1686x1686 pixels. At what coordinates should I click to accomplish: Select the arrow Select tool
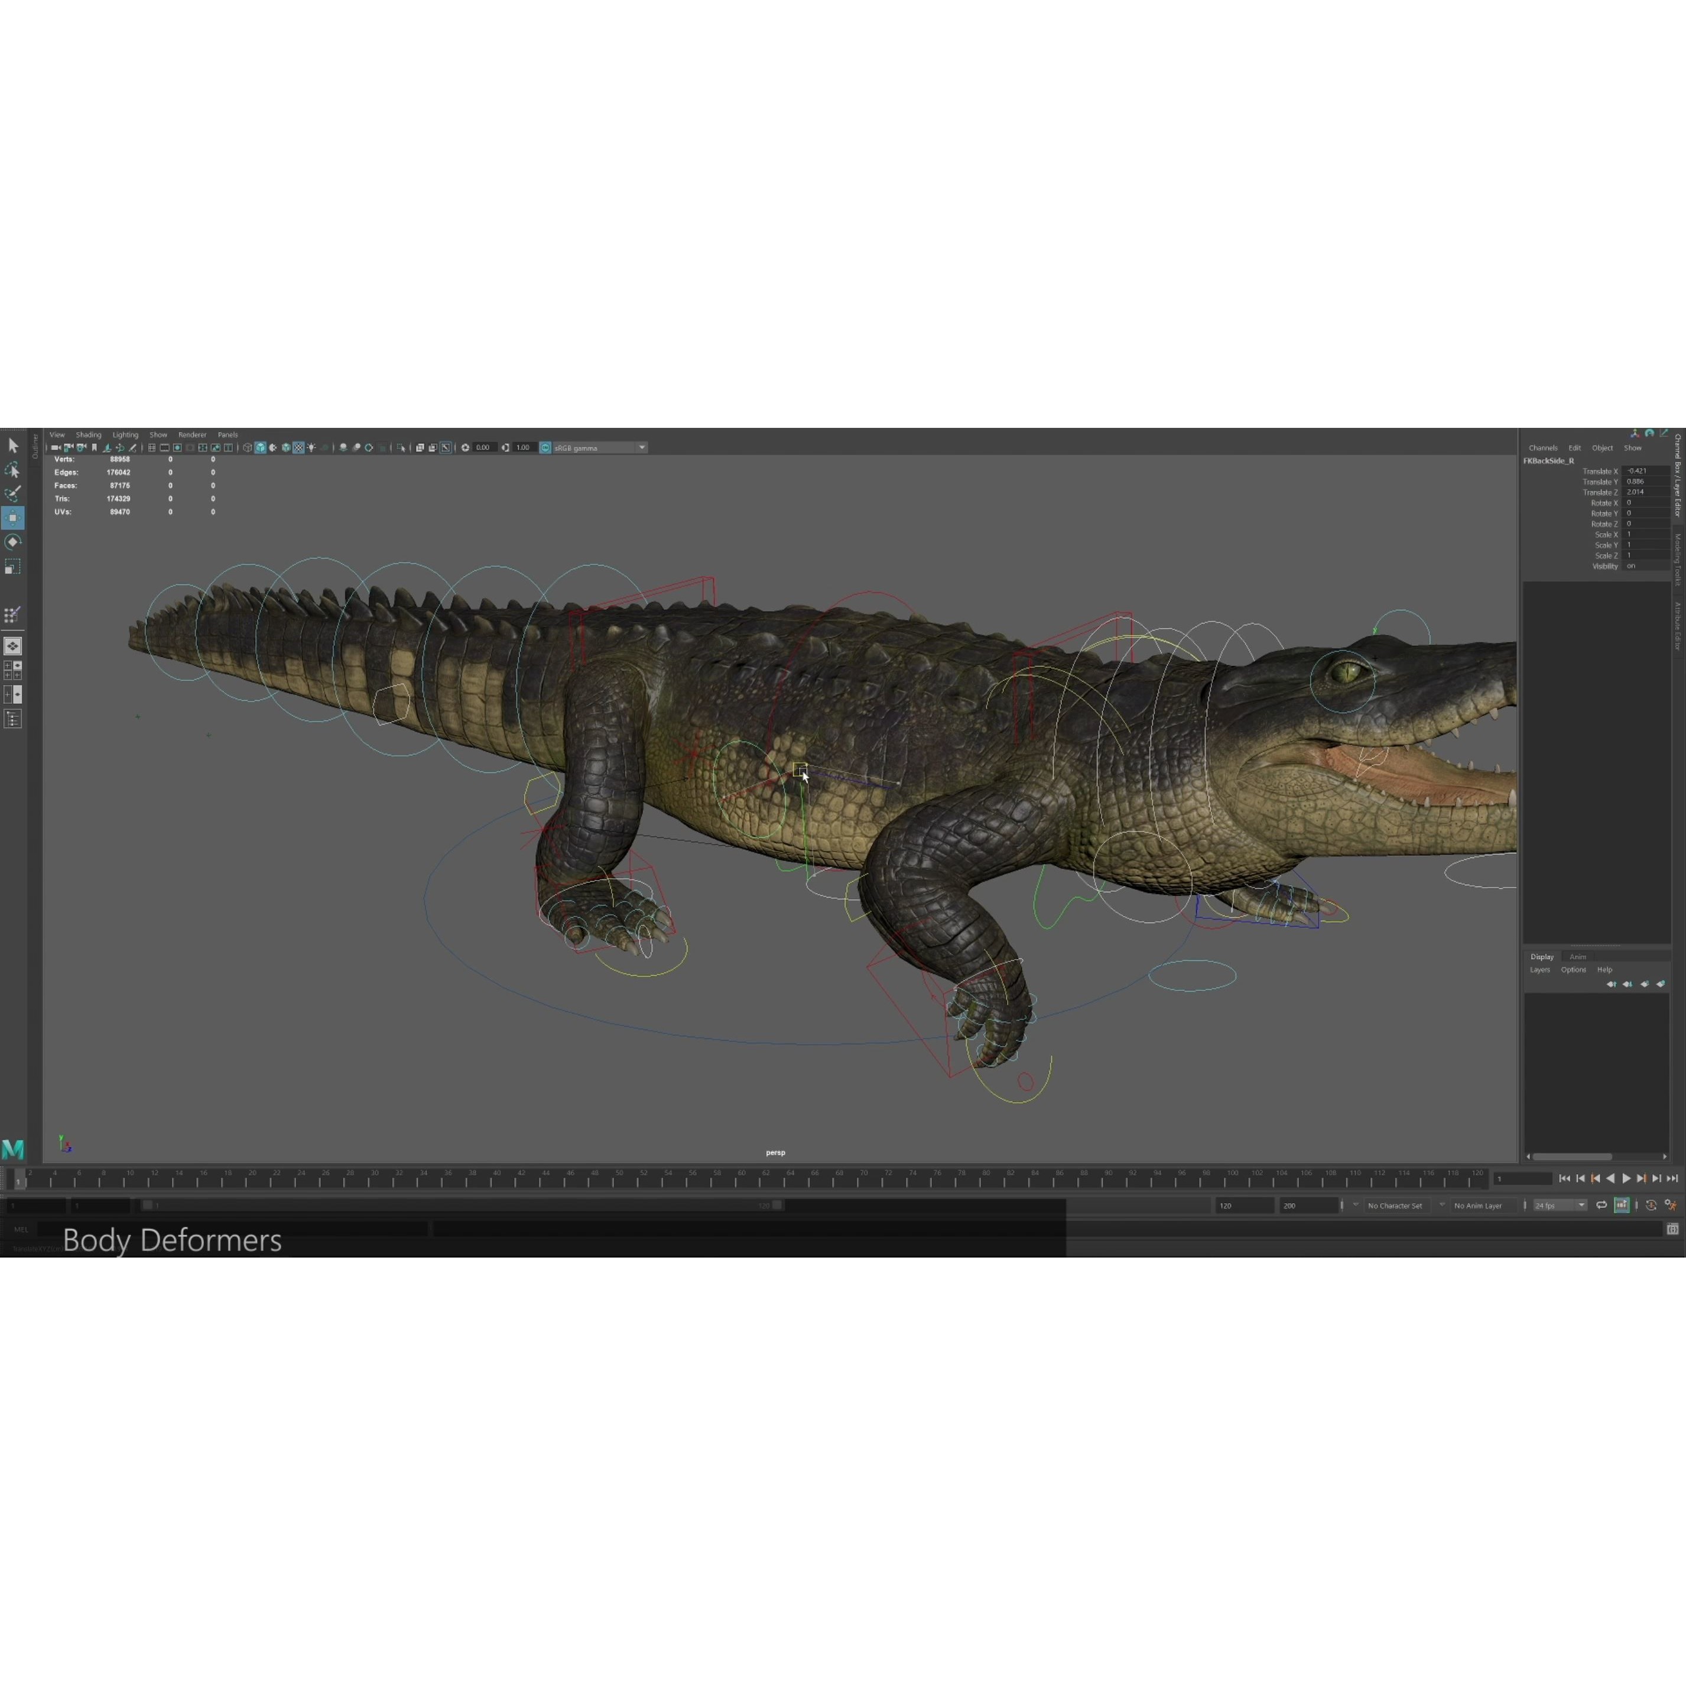pos(13,446)
